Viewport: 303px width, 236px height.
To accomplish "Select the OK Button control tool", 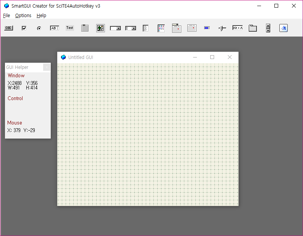I will click(x=8, y=28).
